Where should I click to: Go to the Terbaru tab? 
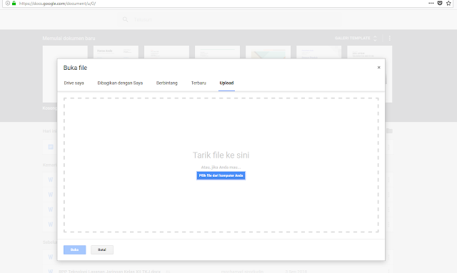199,83
